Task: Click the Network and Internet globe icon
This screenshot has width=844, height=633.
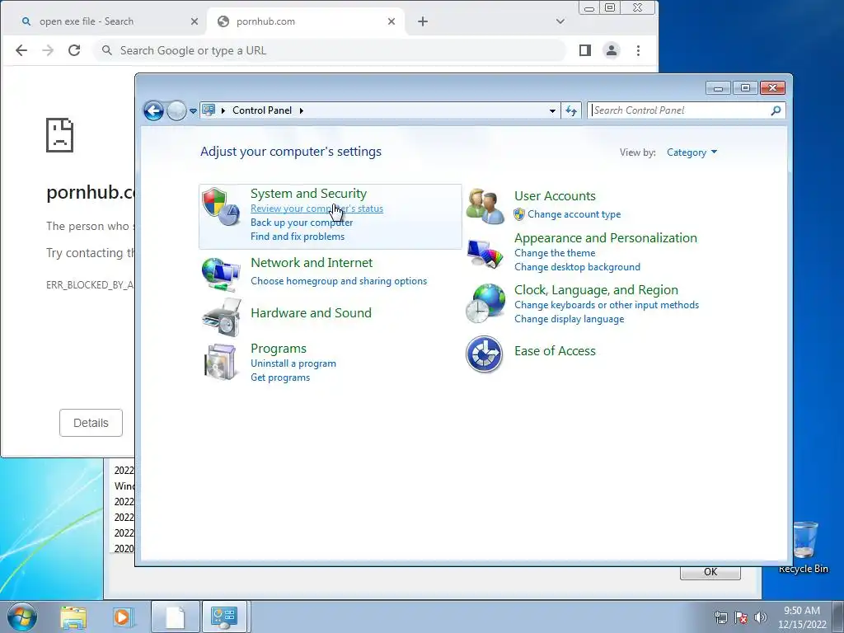Action: (221, 274)
